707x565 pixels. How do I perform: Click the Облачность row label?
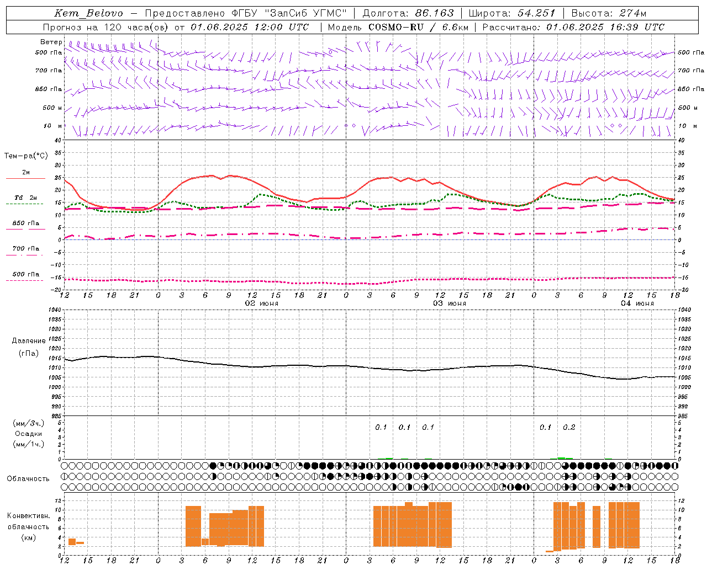pyautogui.click(x=28, y=479)
